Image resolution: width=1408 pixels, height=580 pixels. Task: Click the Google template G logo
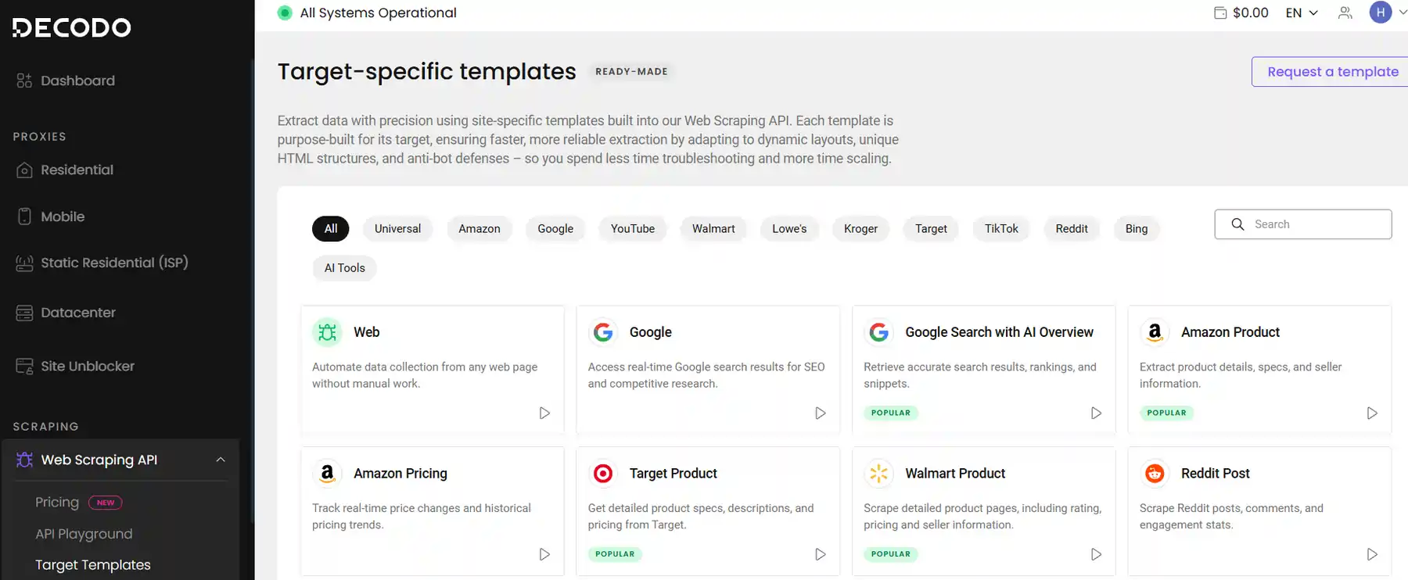pyautogui.click(x=603, y=332)
